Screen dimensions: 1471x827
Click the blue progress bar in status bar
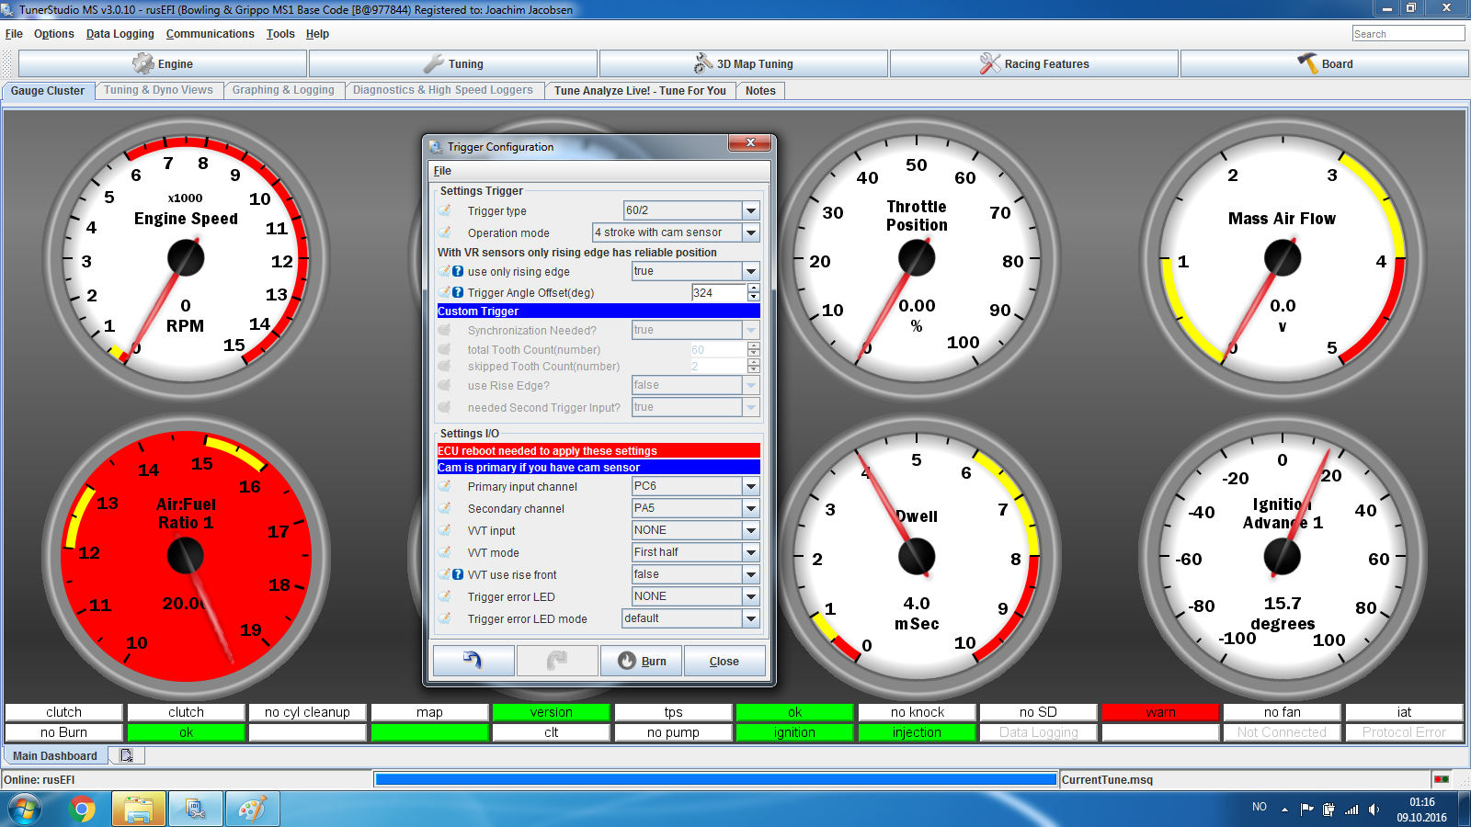pyautogui.click(x=716, y=779)
